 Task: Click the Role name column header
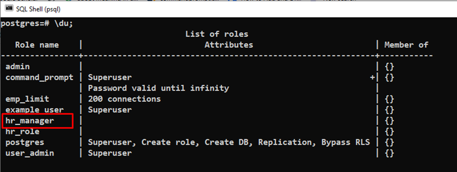point(37,45)
